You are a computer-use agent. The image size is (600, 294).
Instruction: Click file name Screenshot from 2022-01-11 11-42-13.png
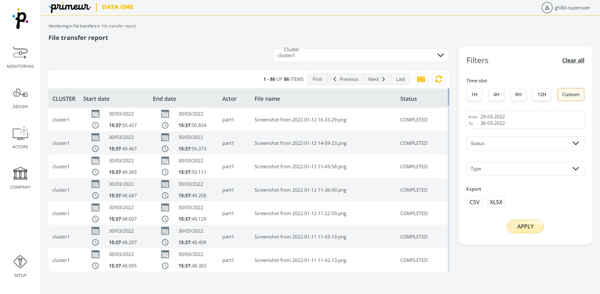point(301,260)
